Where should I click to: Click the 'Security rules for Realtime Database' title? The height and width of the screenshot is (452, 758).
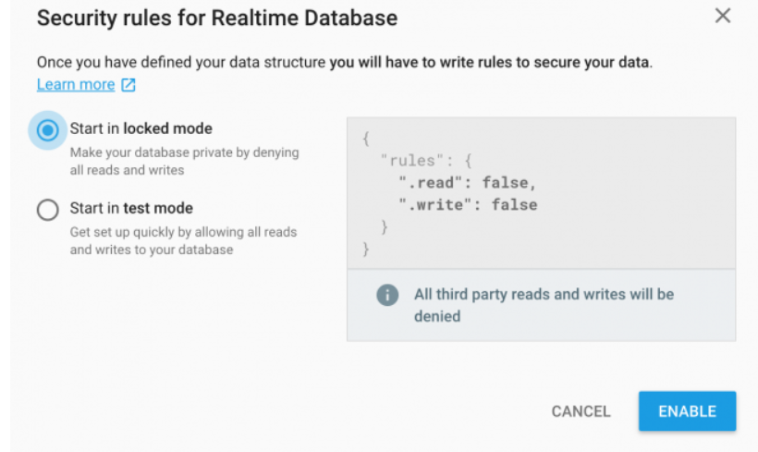coord(217,18)
